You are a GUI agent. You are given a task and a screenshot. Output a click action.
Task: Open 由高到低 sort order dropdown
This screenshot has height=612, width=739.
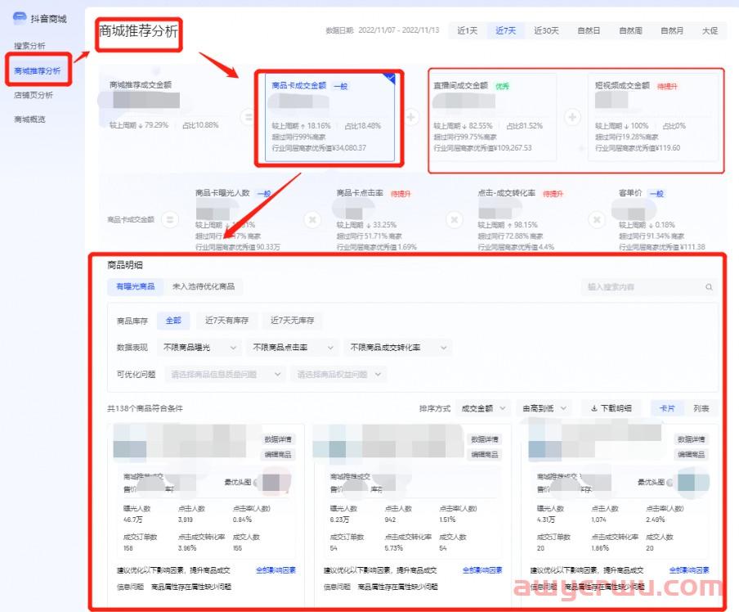544,408
